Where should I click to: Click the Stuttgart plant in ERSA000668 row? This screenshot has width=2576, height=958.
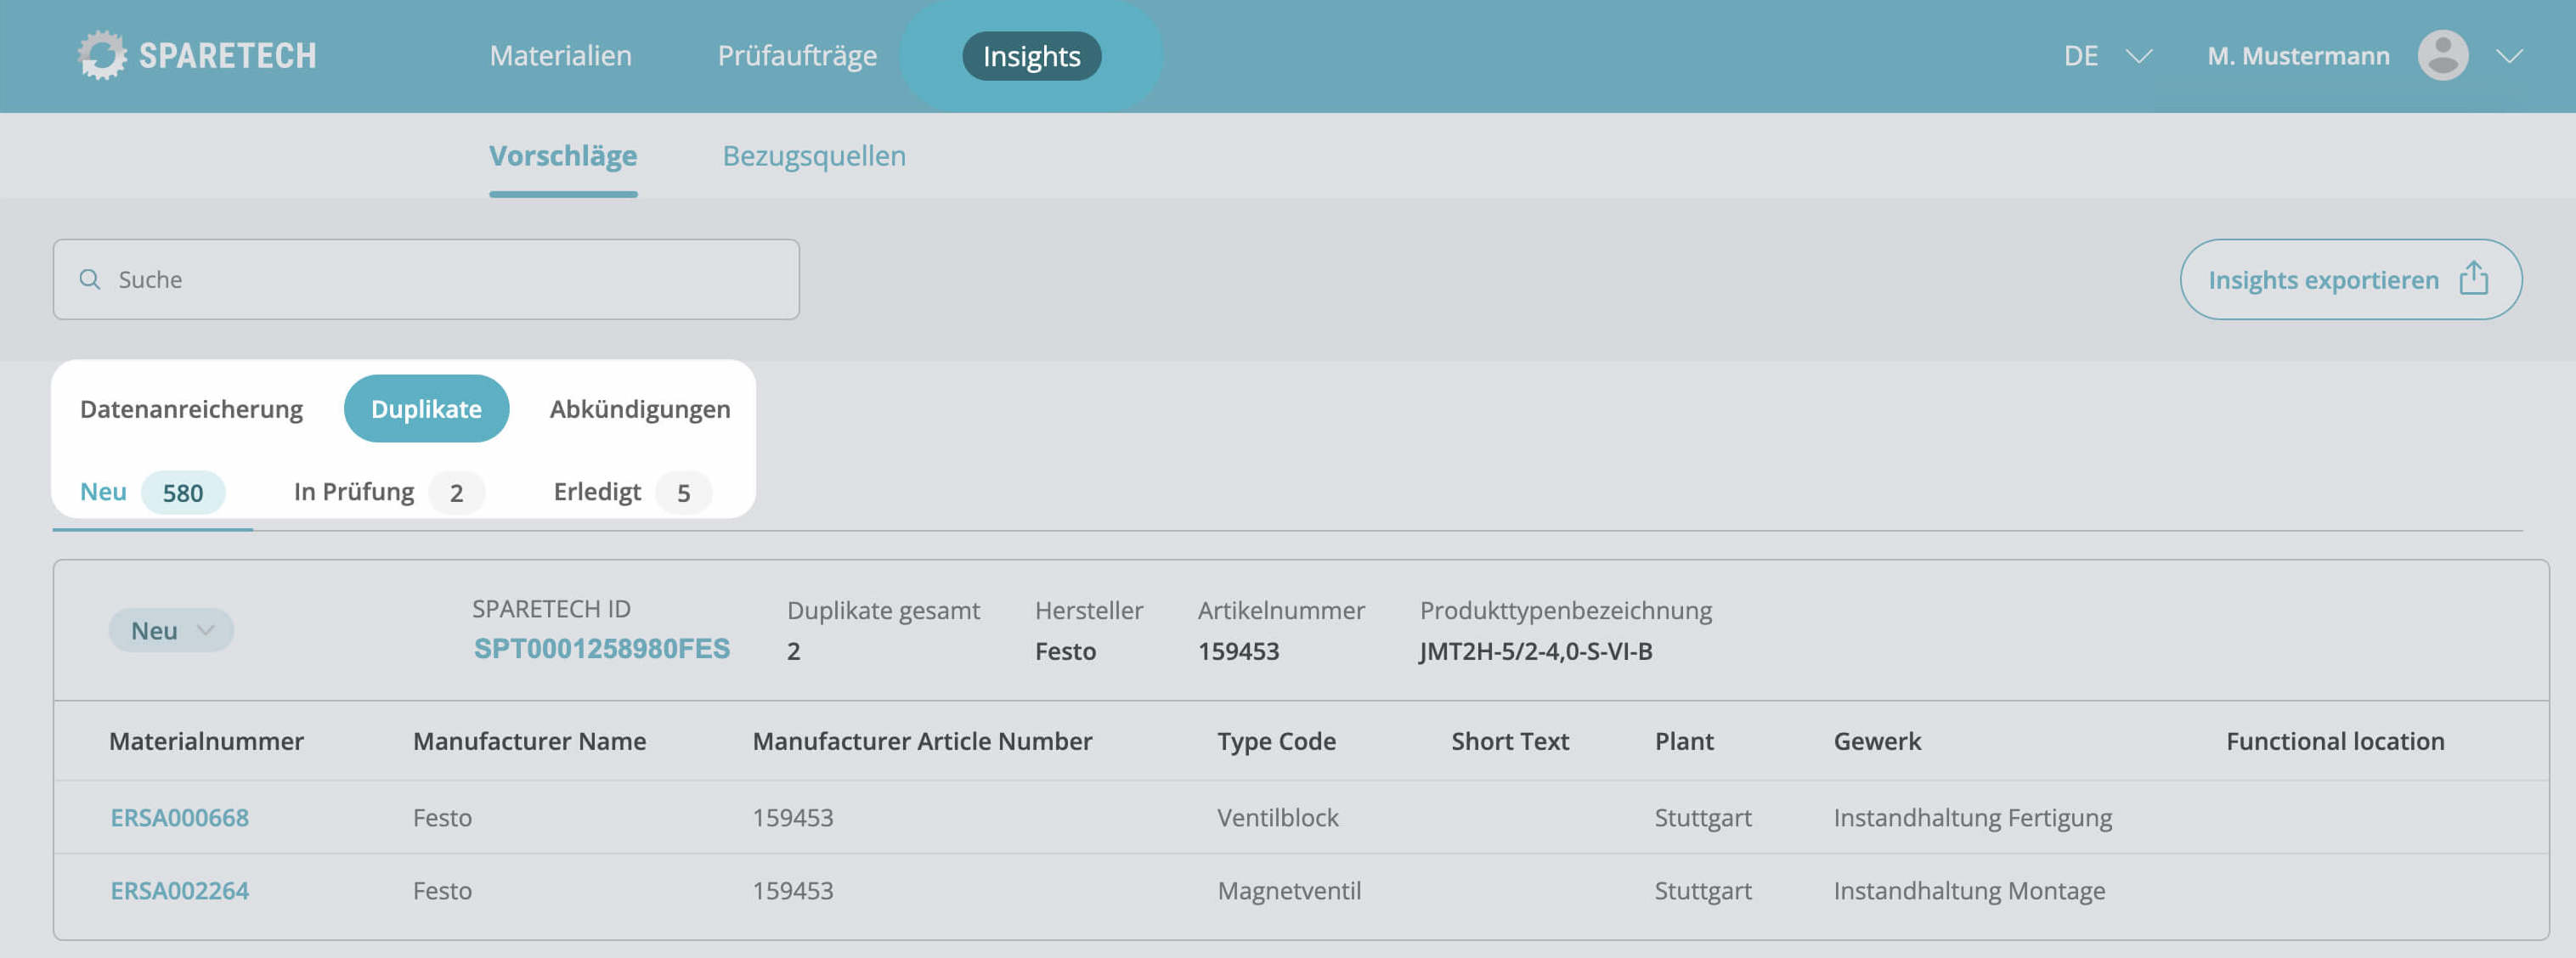[x=1703, y=817]
